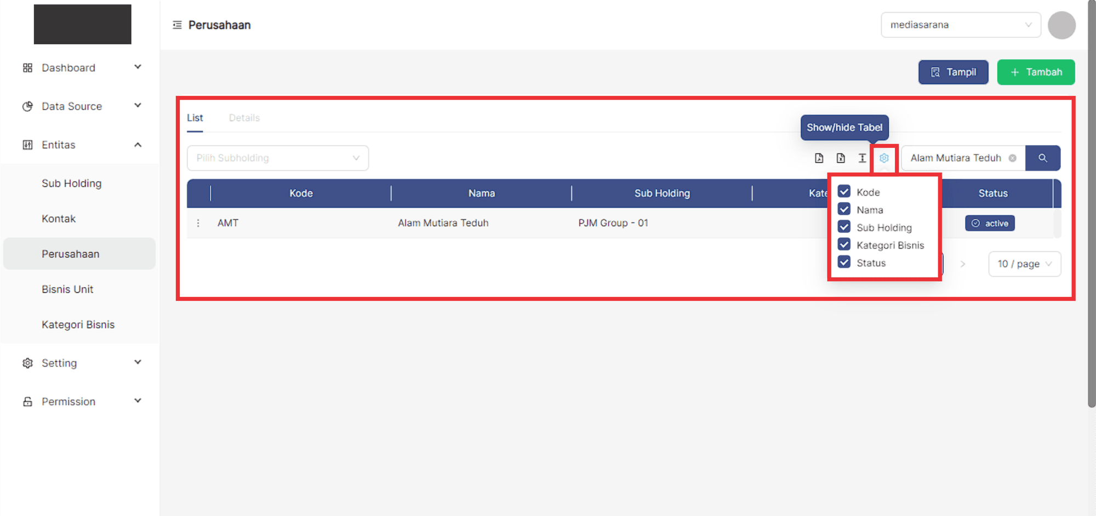Image resolution: width=1096 pixels, height=516 pixels.
Task: Toggle the sidebar collapse icon beside Perusahaan
Action: point(177,25)
